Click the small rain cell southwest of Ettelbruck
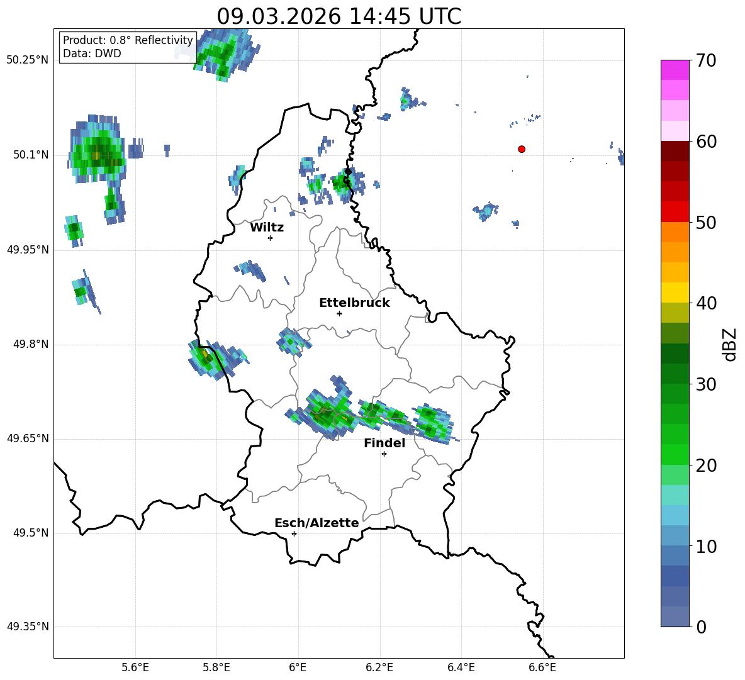Image resolution: width=745 pixels, height=680 pixels. tap(293, 342)
